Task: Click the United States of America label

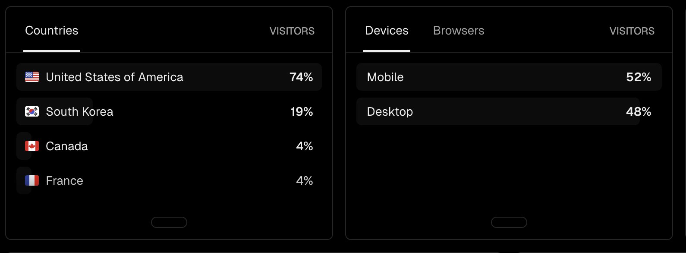Action: tap(114, 77)
